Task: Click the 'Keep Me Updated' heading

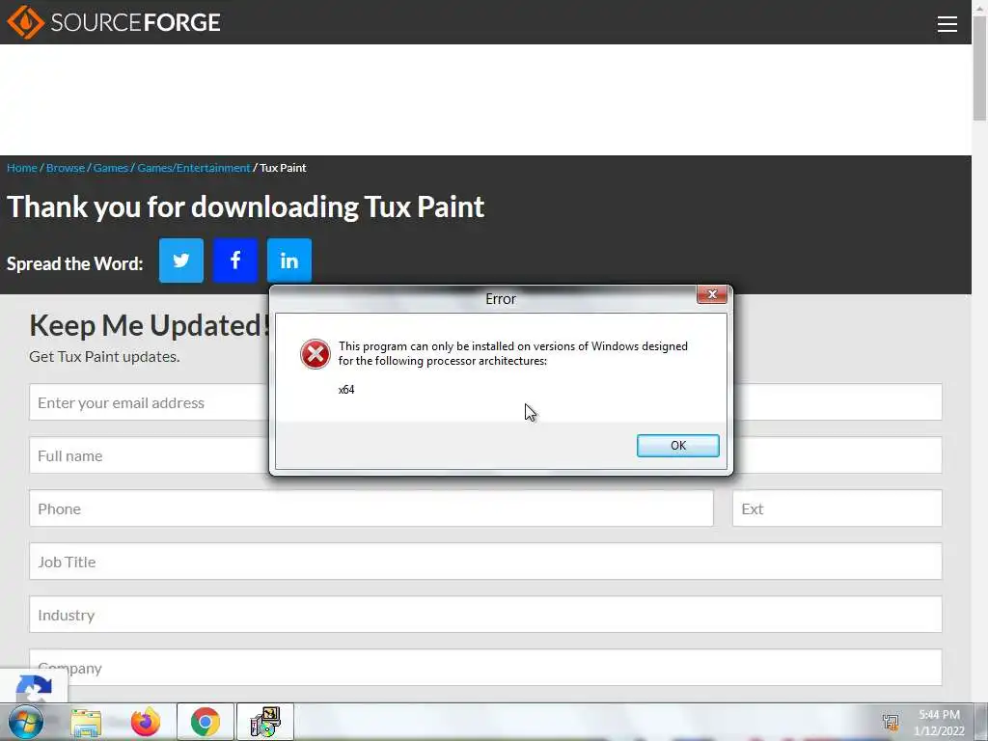Action: pos(150,326)
